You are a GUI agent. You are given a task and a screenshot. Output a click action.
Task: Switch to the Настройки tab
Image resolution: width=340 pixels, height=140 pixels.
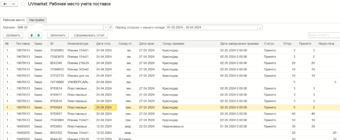click(37, 20)
